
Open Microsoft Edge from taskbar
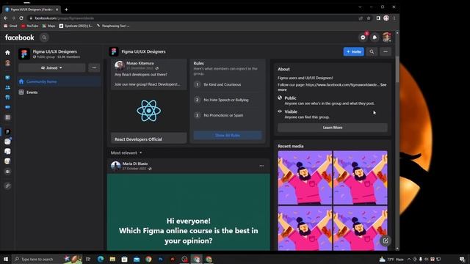click(101, 259)
